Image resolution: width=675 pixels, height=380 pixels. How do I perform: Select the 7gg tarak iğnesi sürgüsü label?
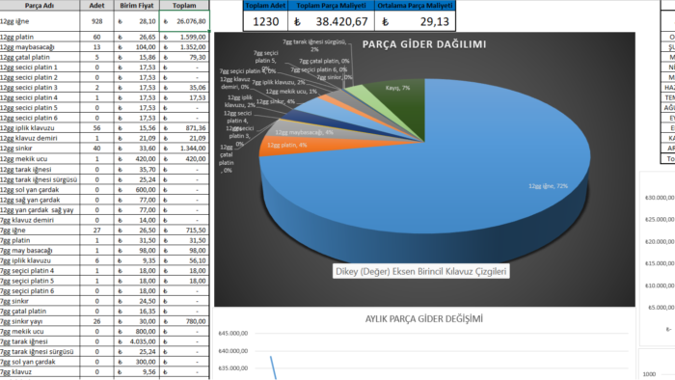pyautogui.click(x=314, y=45)
